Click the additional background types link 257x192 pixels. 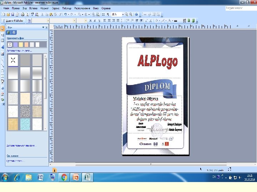tap(21, 145)
